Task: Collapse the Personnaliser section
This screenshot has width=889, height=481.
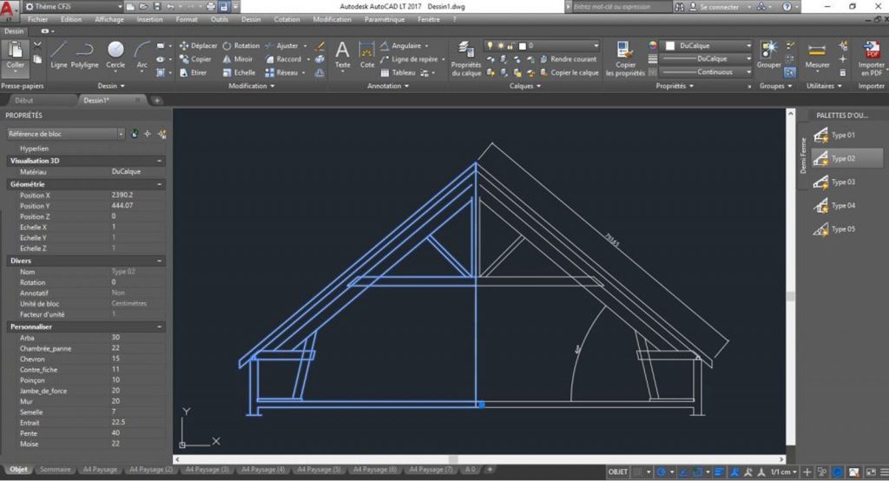Action: click(160, 326)
